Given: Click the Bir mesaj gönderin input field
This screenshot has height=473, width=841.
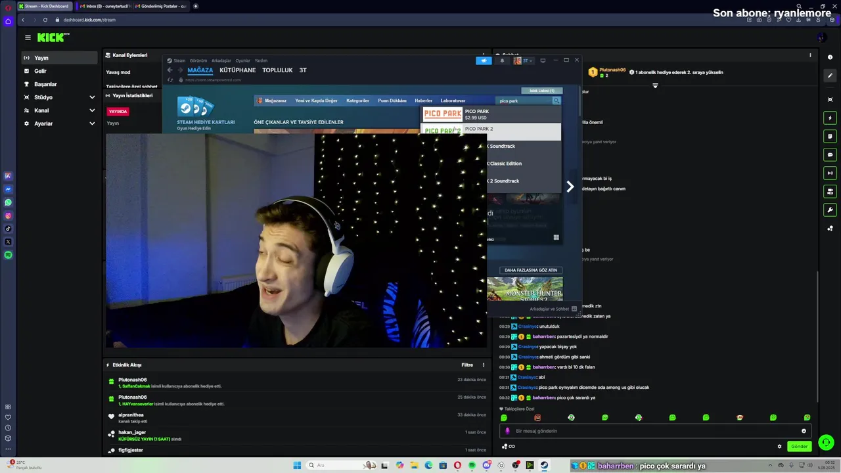Looking at the screenshot, I should pos(655,431).
